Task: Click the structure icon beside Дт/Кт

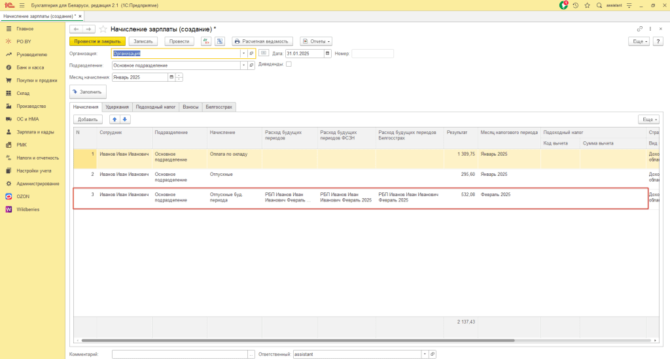Action: [x=220, y=41]
